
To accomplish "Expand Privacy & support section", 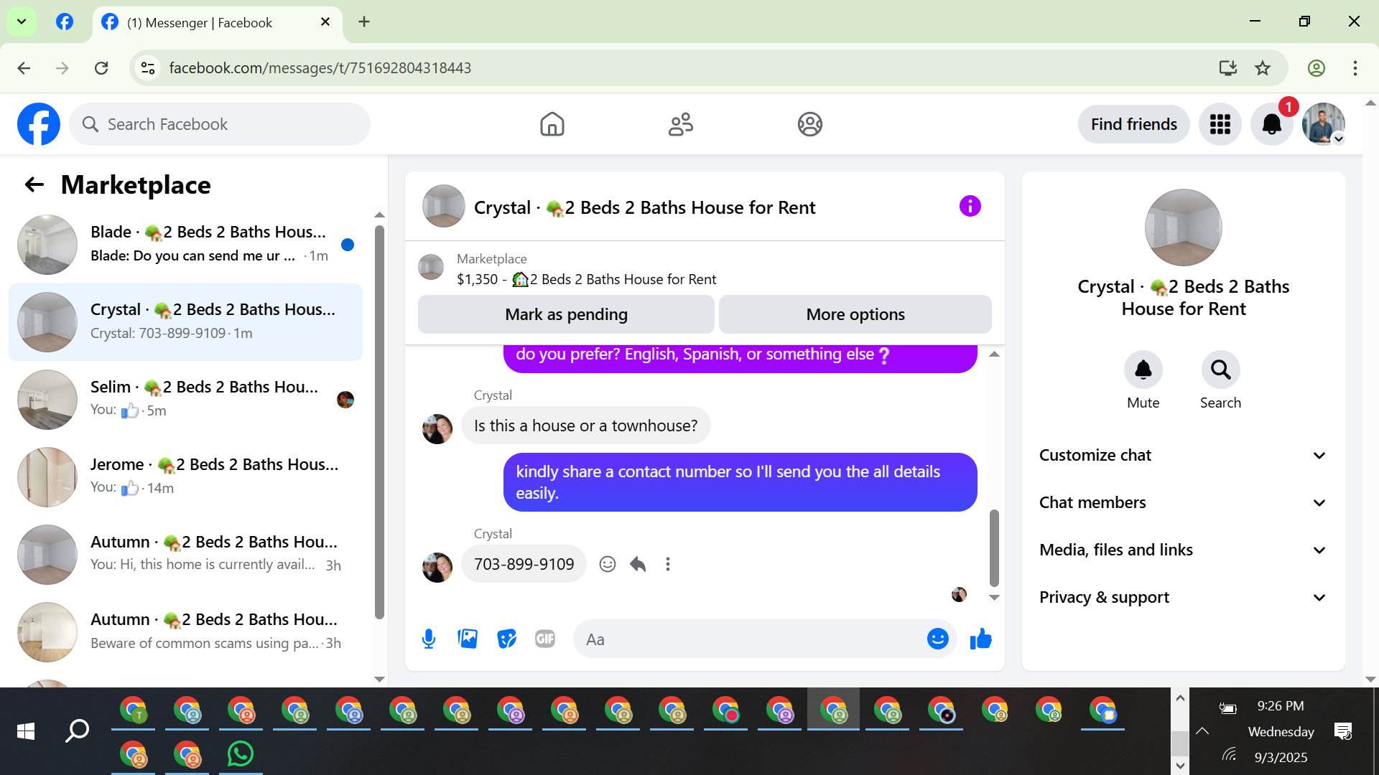I will [1183, 598].
